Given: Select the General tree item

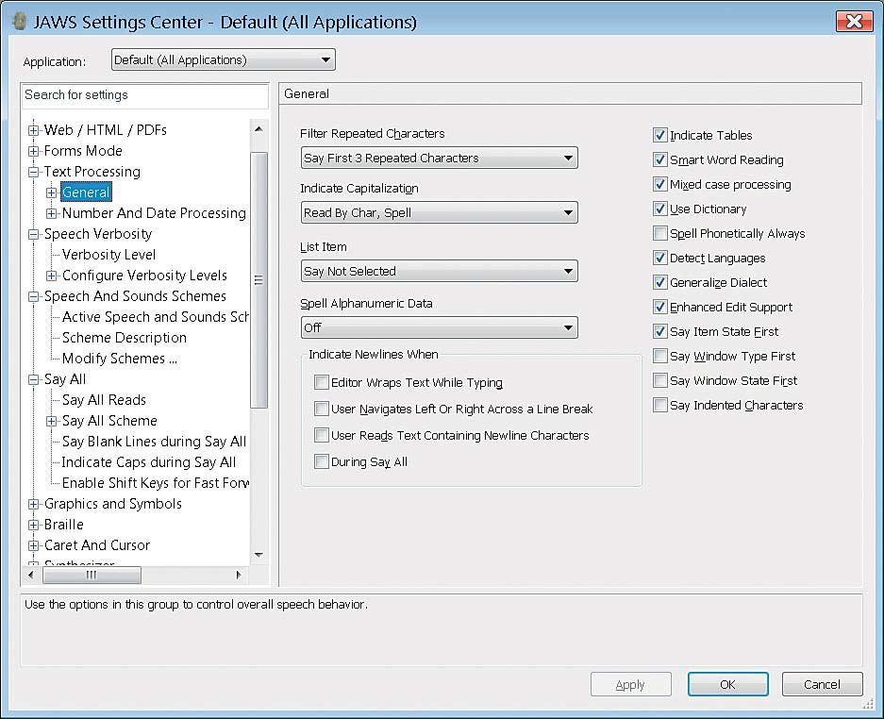Looking at the screenshot, I should (x=86, y=192).
